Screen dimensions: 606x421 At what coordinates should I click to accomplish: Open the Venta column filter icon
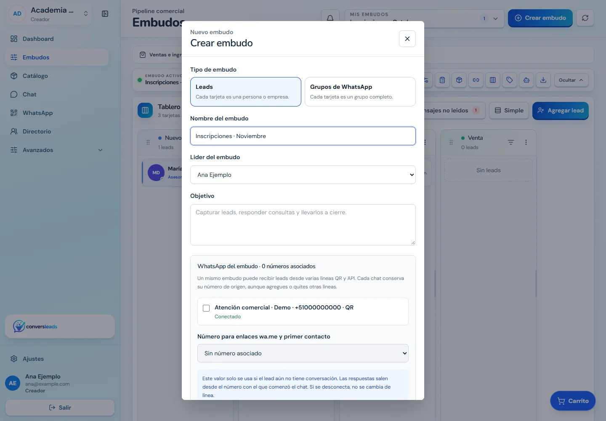coord(511,142)
